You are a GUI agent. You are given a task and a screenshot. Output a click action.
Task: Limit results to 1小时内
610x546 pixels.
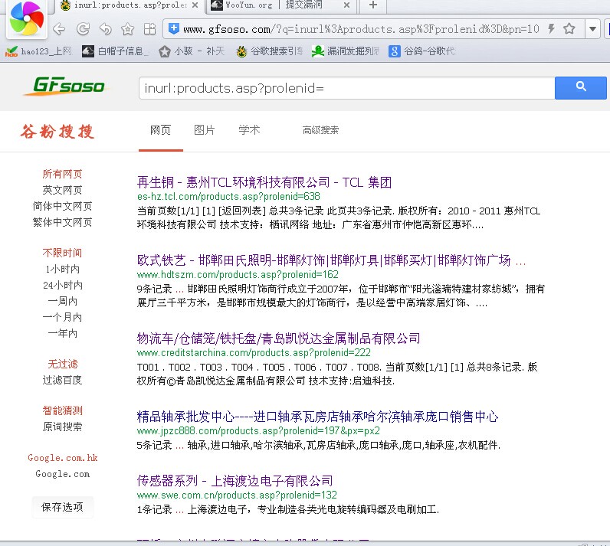pyautogui.click(x=62, y=269)
